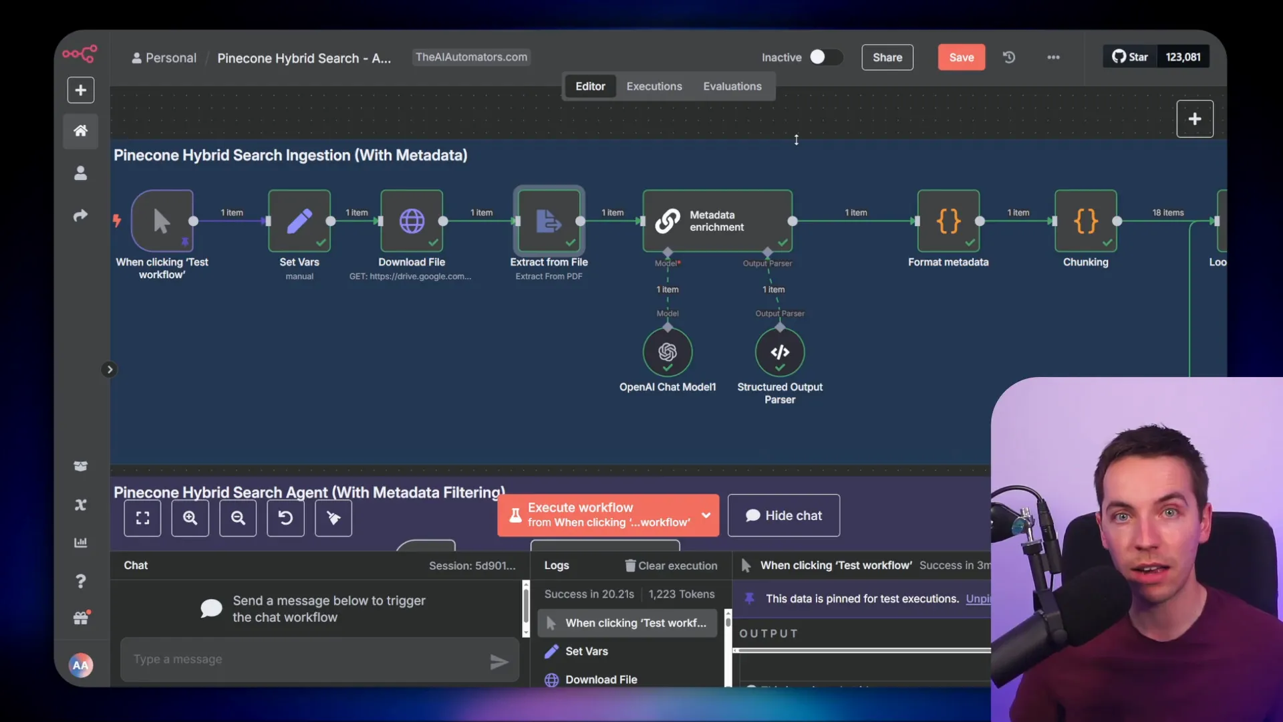This screenshot has height=722, width=1283.
Task: Select the When clicking 'Test workflow' trigger node
Action: tap(162, 221)
